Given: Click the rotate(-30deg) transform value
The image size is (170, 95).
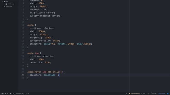Looking at the screenshot, I should pos(67,44).
